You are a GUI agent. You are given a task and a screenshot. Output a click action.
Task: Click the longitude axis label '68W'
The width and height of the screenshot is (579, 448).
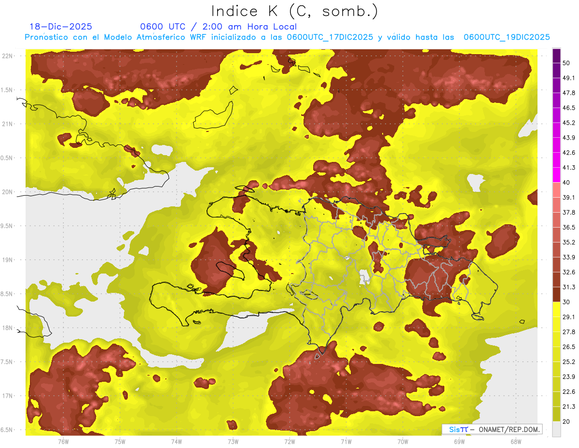[515, 441]
